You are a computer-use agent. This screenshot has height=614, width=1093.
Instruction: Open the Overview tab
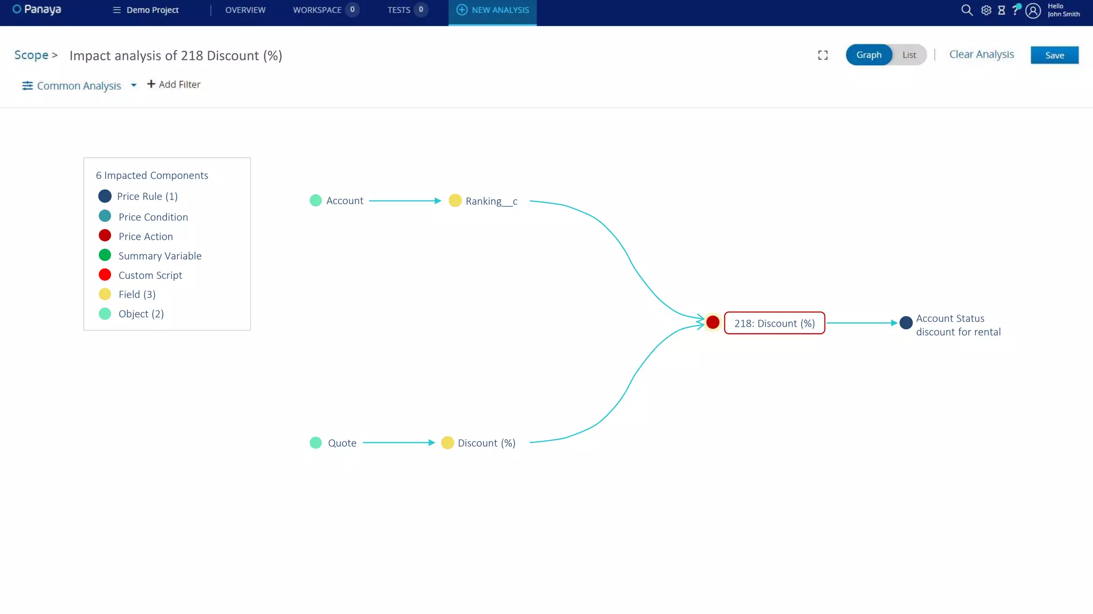click(245, 10)
